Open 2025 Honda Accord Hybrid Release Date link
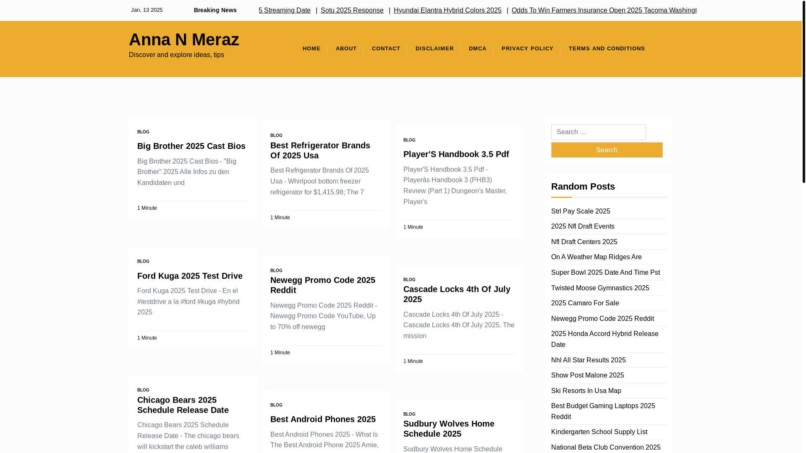This screenshot has width=806, height=453. (604, 339)
